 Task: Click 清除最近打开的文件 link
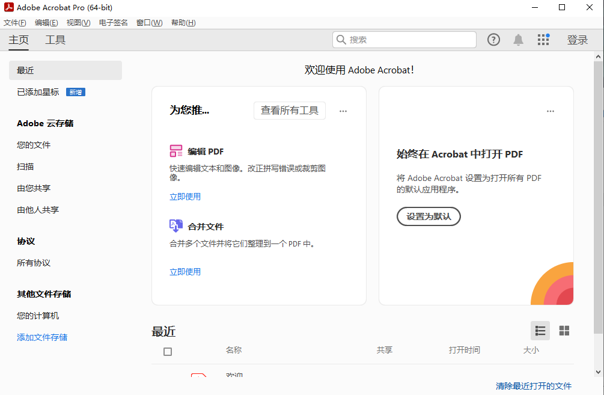pyautogui.click(x=533, y=386)
